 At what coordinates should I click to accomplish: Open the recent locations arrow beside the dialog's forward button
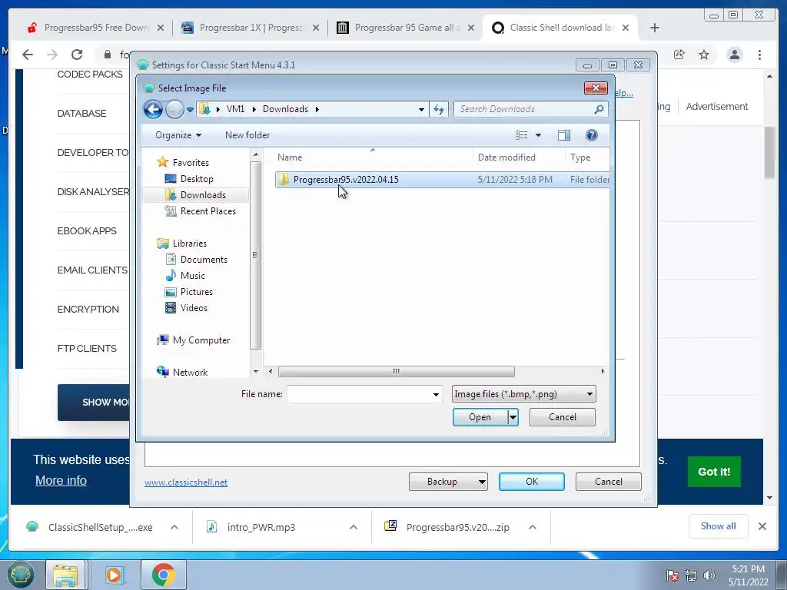[191, 109]
